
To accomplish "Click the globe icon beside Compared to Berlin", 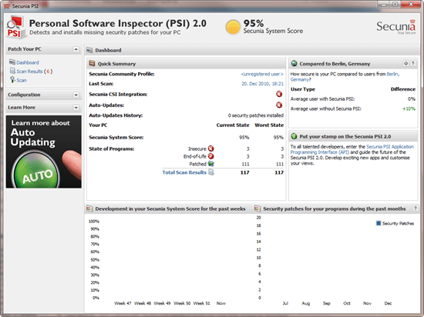I will click(294, 63).
